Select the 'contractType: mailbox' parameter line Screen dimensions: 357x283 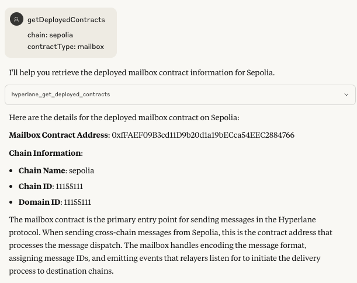65,47
